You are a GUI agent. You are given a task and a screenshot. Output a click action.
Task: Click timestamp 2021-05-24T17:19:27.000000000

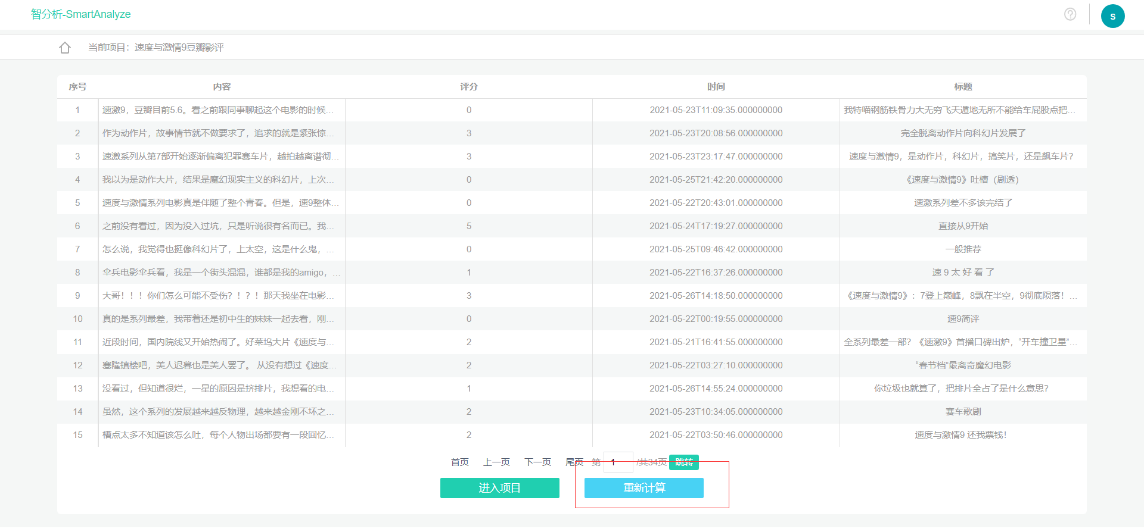[716, 226]
